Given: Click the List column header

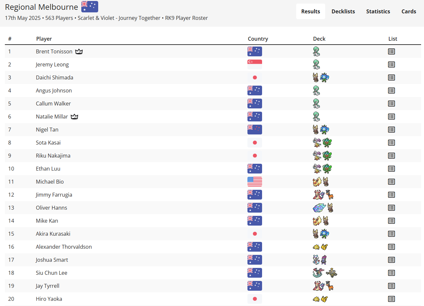Looking at the screenshot, I should click(x=393, y=39).
